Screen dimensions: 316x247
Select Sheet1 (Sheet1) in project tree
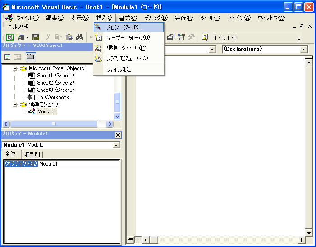pos(55,76)
